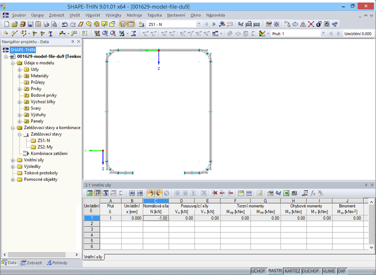
Task: Open Print preview icon
Action: tap(54, 24)
